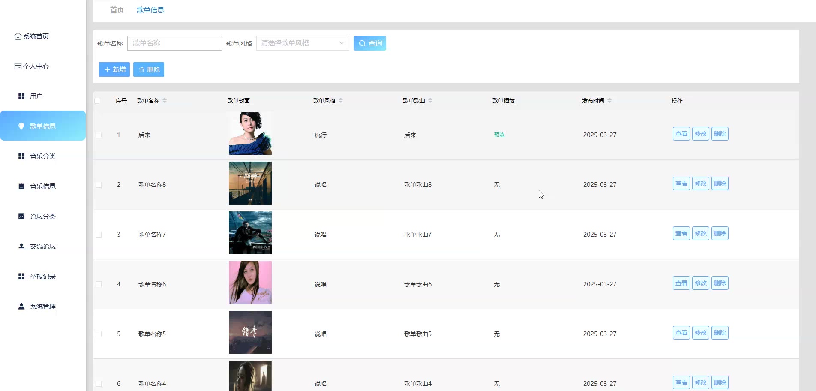Delete the 歌单名称8 row
The width and height of the screenshot is (816, 391).
720,183
